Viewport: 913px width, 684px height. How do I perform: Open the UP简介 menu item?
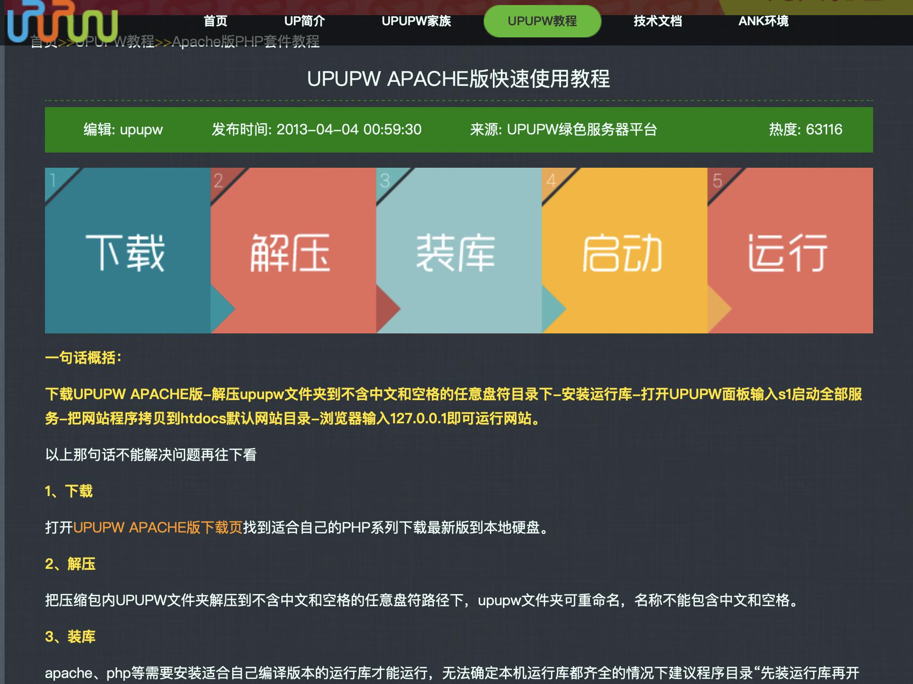[x=305, y=21]
